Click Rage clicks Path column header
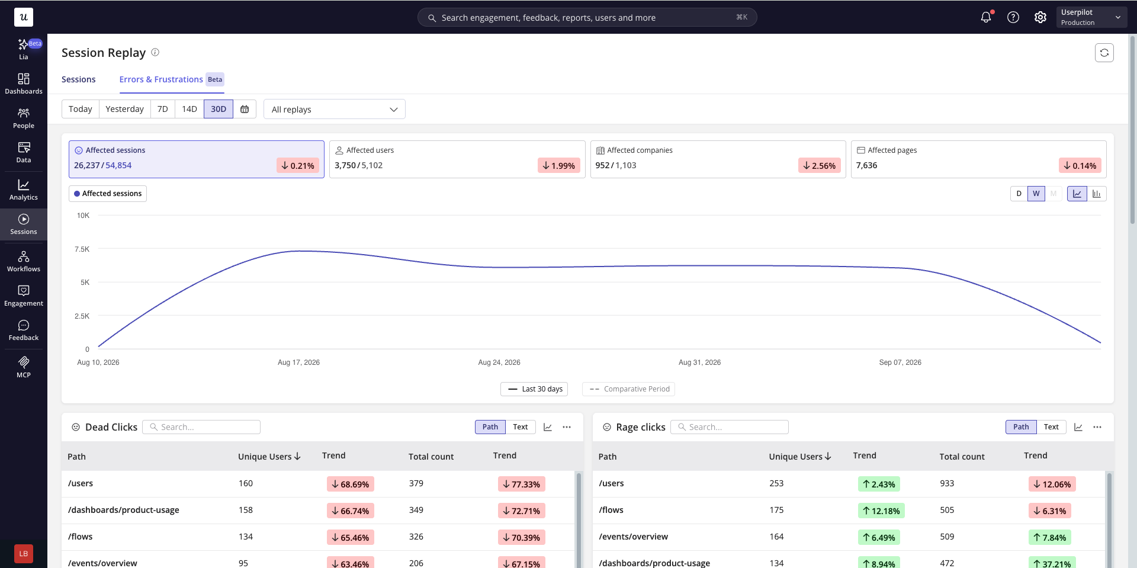The width and height of the screenshot is (1137, 568). click(608, 457)
